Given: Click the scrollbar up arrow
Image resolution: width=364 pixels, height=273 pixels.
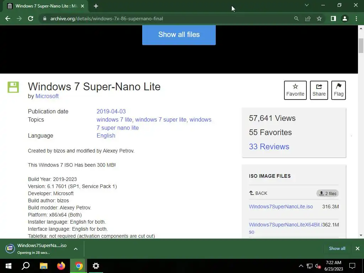Looking at the screenshot, I should click(x=361, y=28).
